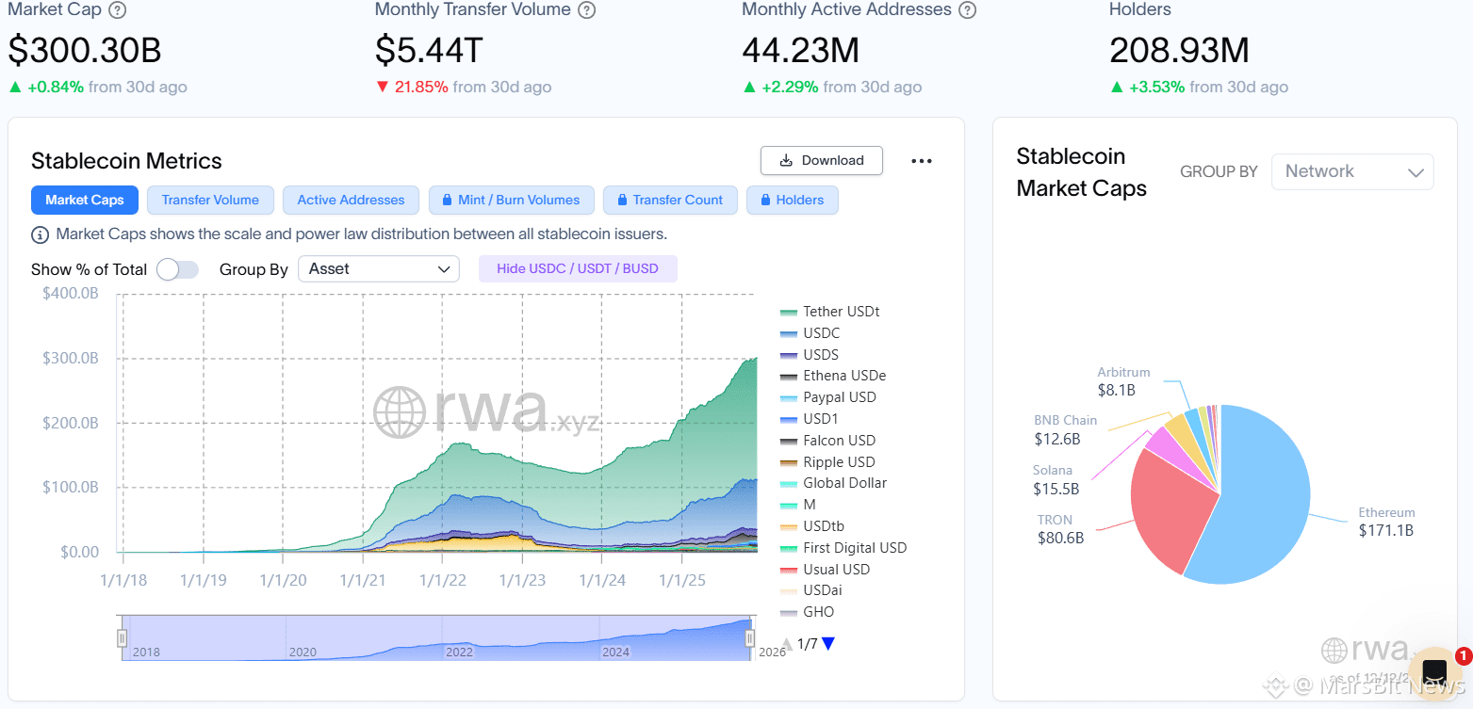
Task: Toggle Show % of Total switch
Action: (x=178, y=269)
